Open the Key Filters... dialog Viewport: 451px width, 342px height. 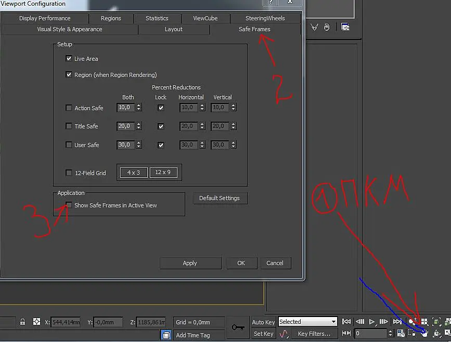pos(314,334)
